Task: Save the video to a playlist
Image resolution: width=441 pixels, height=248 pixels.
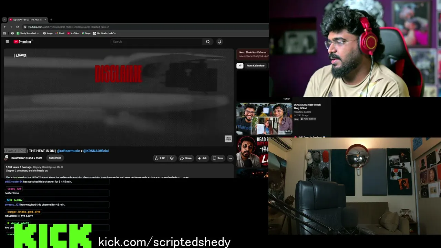Action: click(x=217, y=158)
